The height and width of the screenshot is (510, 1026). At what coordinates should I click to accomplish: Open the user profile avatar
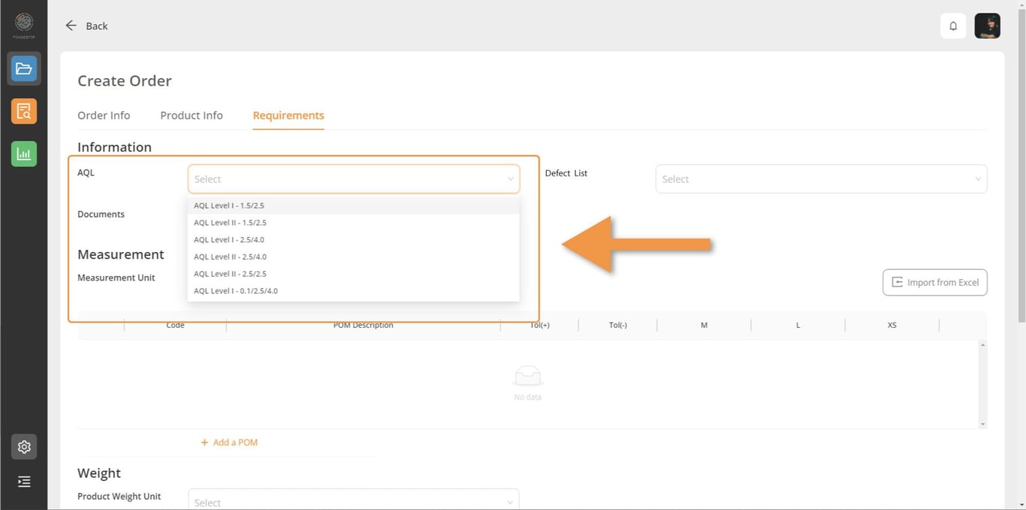click(x=987, y=25)
